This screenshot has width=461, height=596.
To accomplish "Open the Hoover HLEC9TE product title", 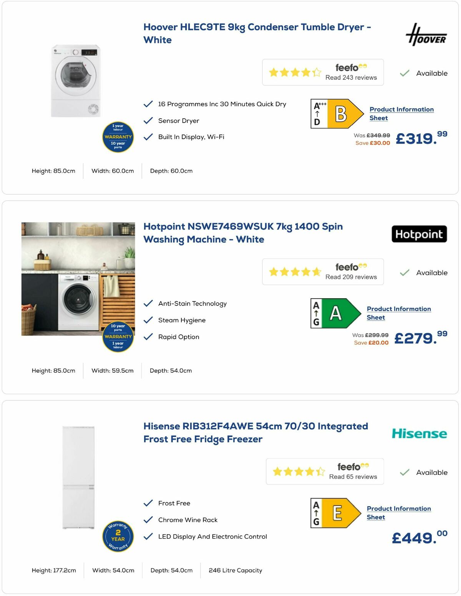I will [x=257, y=27].
